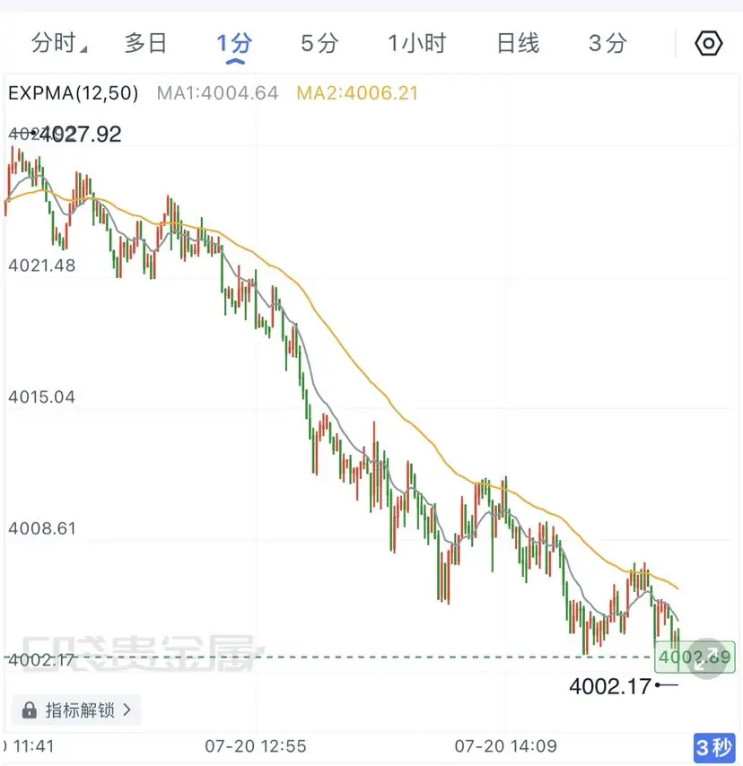Viewport: 743px width, 766px height.
Task: Tap the MA1:4004.64 indicator label
Action: pos(217,92)
